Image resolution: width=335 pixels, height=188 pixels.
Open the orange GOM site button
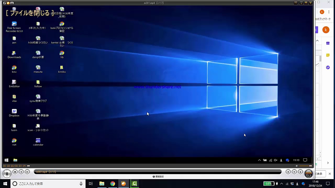tap(309, 173)
